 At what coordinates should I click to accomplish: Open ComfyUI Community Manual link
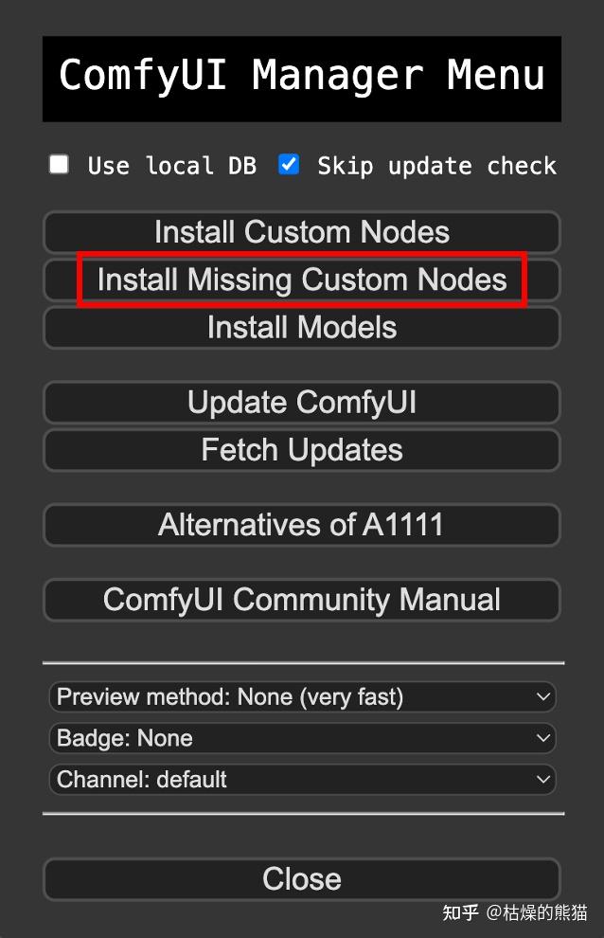point(302,600)
